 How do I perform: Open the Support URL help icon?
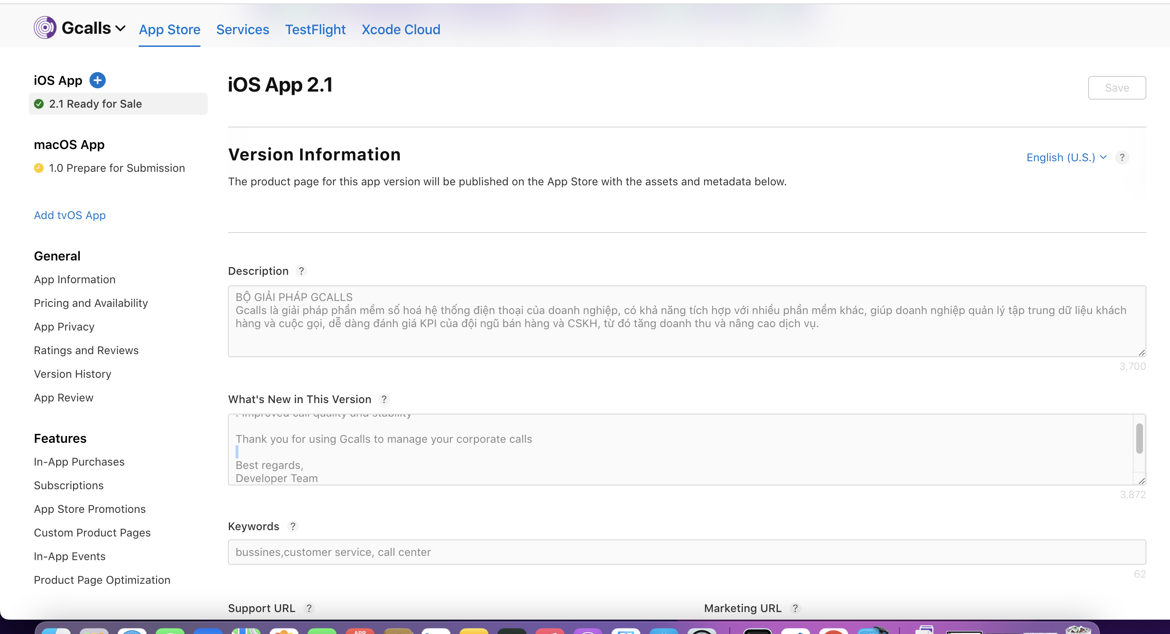point(309,608)
